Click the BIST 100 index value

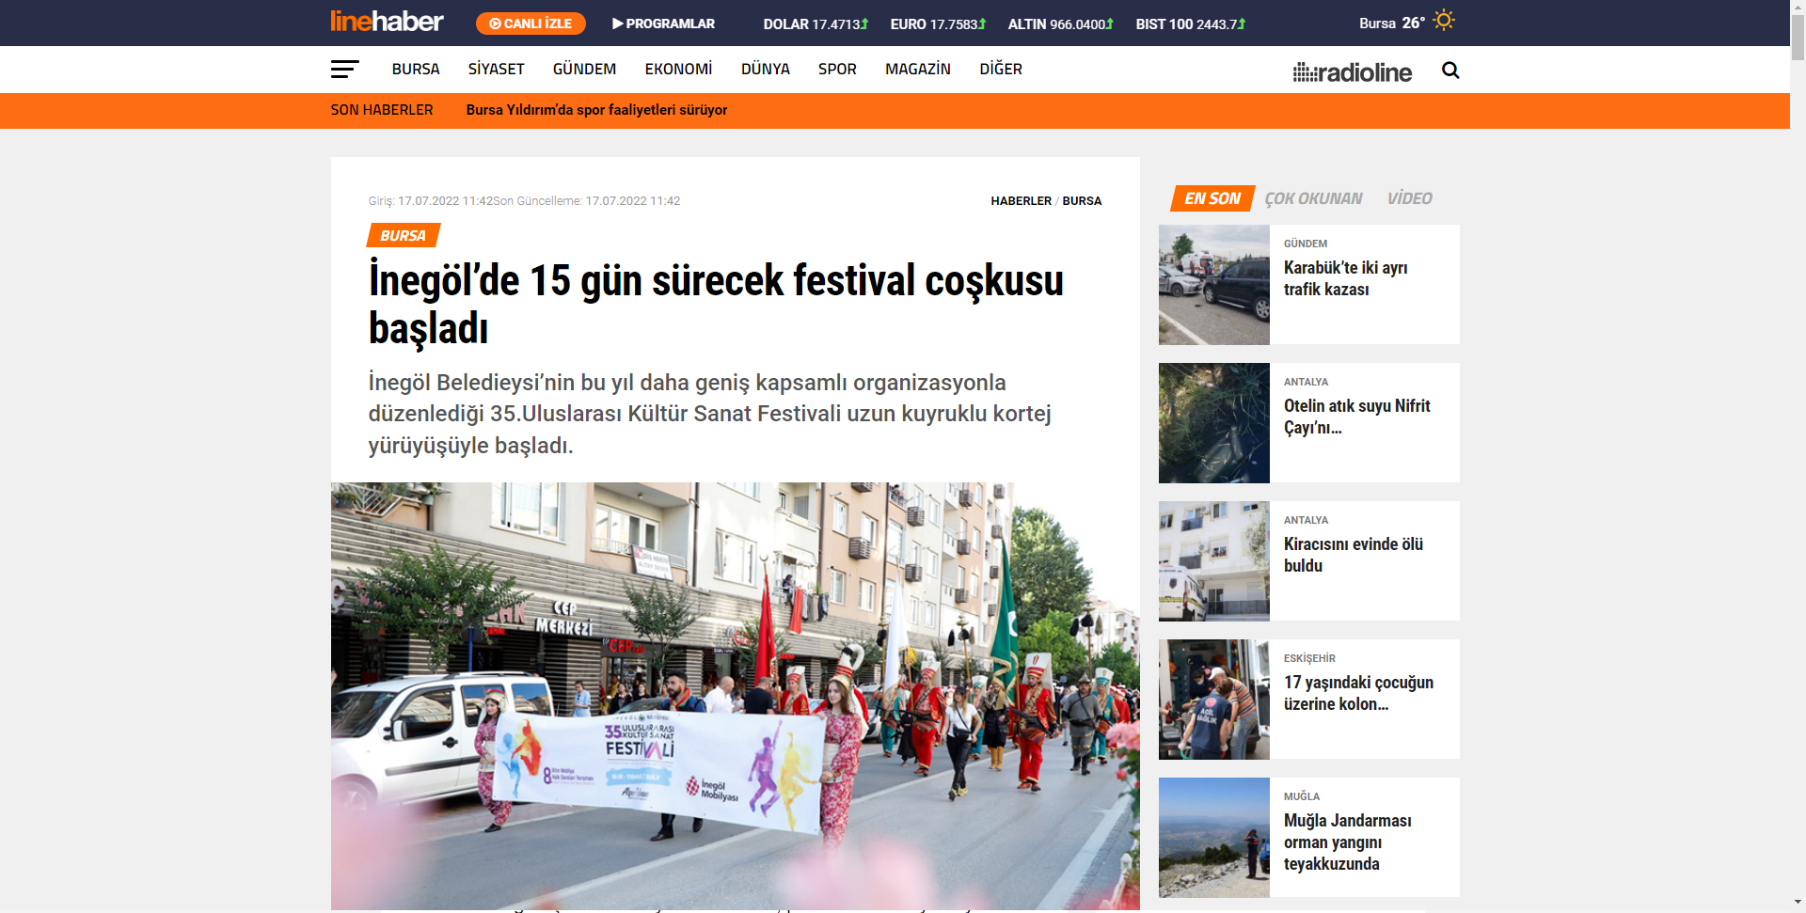pyautogui.click(x=1190, y=24)
